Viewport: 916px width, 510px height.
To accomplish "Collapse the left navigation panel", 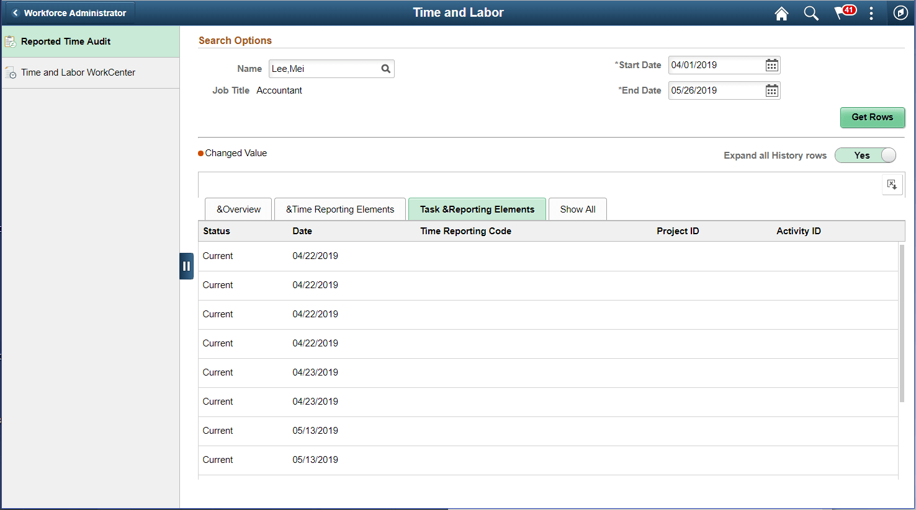I will (x=187, y=266).
